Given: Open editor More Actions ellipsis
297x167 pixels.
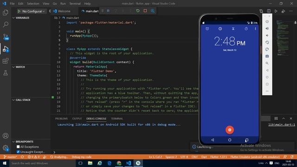Looking at the screenshot, I should click(x=291, y=11).
